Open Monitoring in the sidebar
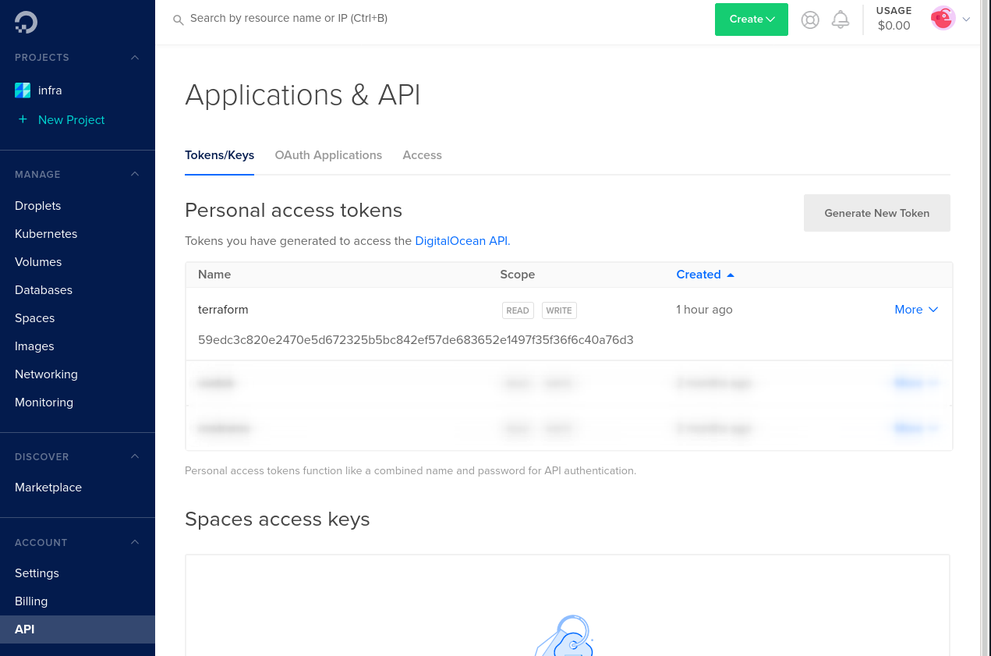Viewport: 991px width, 656px height. [x=44, y=402]
